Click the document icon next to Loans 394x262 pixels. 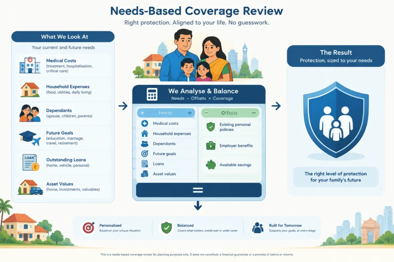(145, 163)
